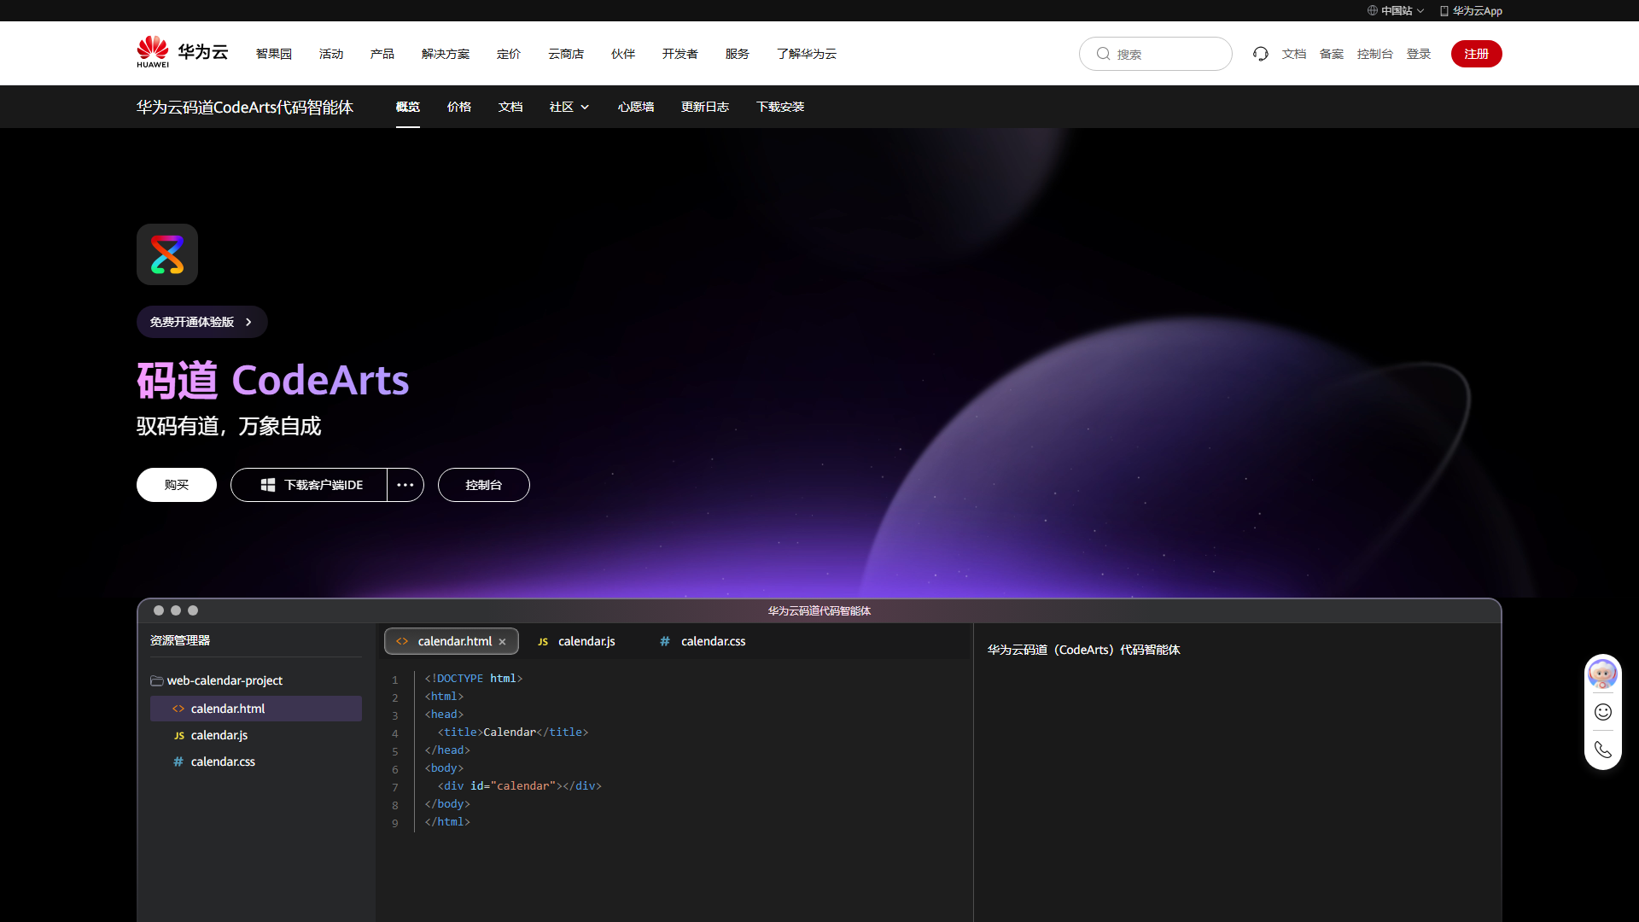Open the 云商店 menu

tap(566, 54)
